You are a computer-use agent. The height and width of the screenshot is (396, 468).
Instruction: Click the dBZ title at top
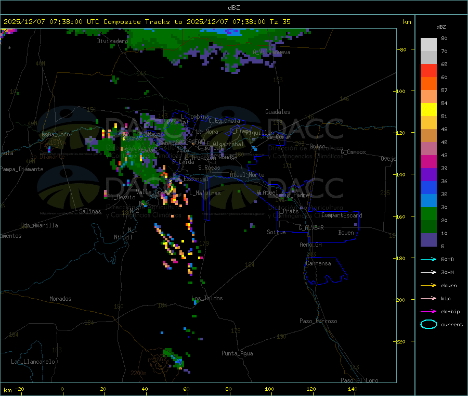[233, 8]
